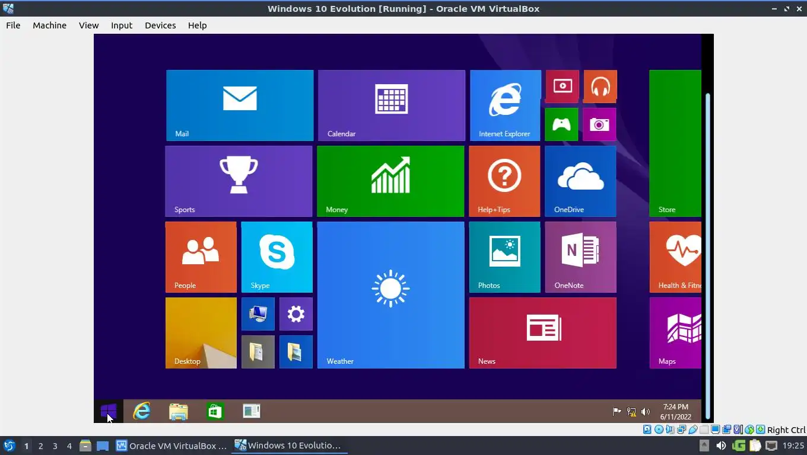Launch the Internet Explorer tile
Viewport: 807px width, 455px height.
coord(506,105)
